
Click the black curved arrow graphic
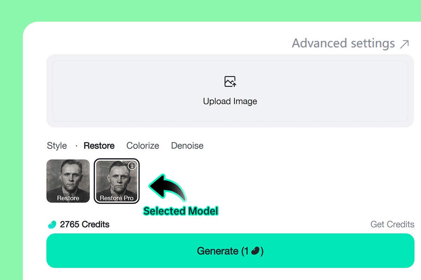pyautogui.click(x=168, y=188)
